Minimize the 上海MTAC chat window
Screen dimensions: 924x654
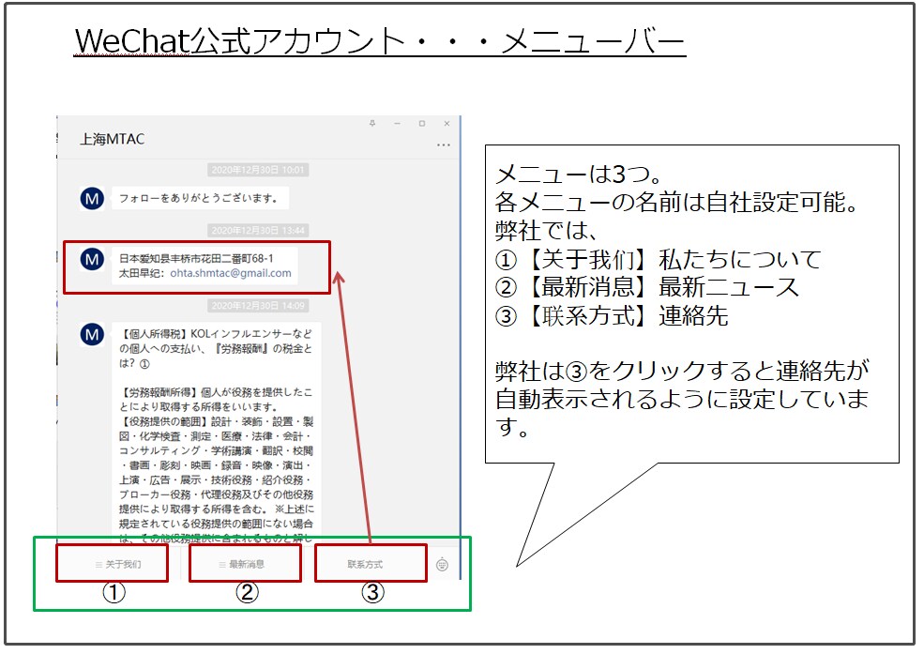click(x=397, y=123)
